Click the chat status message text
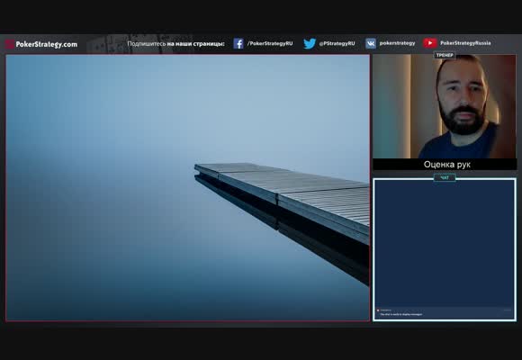This screenshot has width=522, height=360. [x=401, y=314]
